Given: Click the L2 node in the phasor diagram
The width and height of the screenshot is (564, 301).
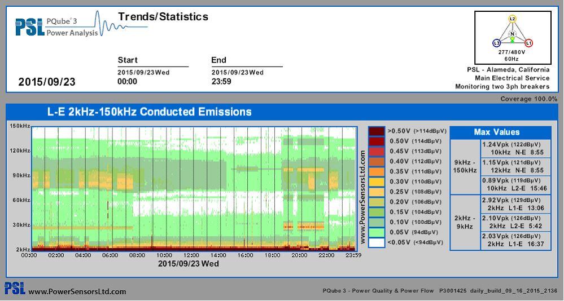Looking at the screenshot, I should (x=512, y=19).
